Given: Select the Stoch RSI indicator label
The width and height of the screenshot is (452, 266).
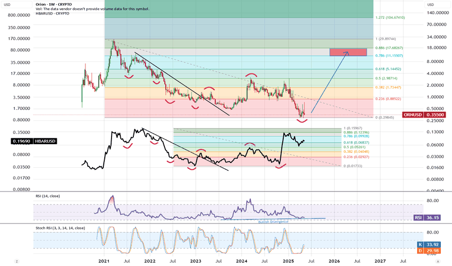Looking at the screenshot, I should (x=60, y=228).
